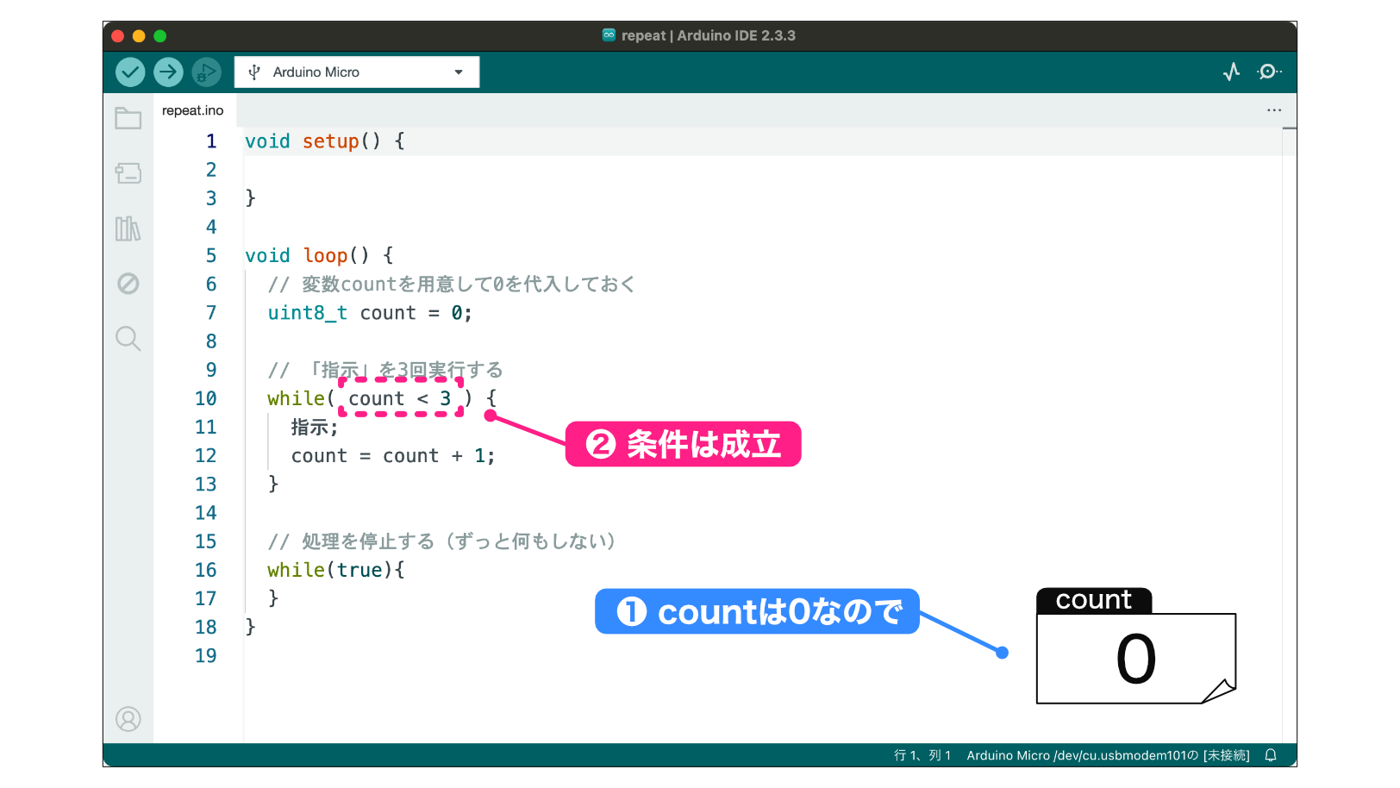Click the green window zoom button
The height and width of the screenshot is (788, 1400).
[x=159, y=35]
